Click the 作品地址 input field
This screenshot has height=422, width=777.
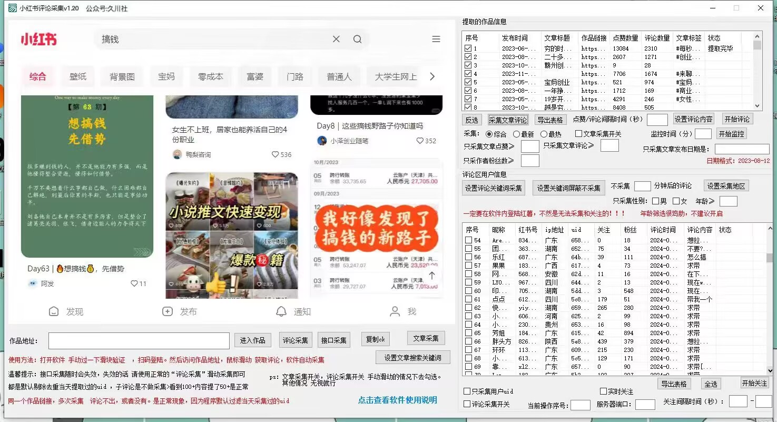click(x=139, y=341)
